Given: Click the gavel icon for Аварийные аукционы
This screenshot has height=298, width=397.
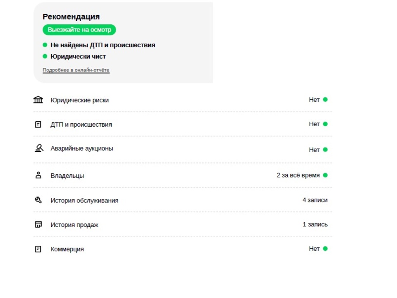Looking at the screenshot, I should [x=39, y=148].
